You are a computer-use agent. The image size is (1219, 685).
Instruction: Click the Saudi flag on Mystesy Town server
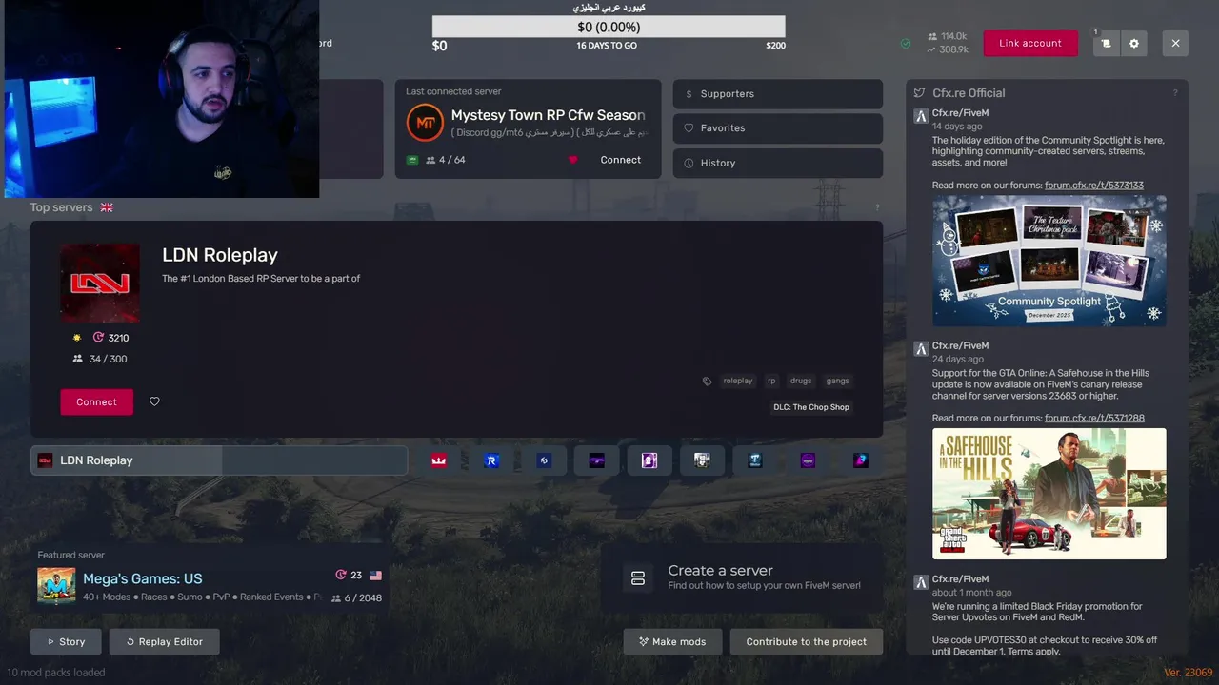tap(412, 160)
